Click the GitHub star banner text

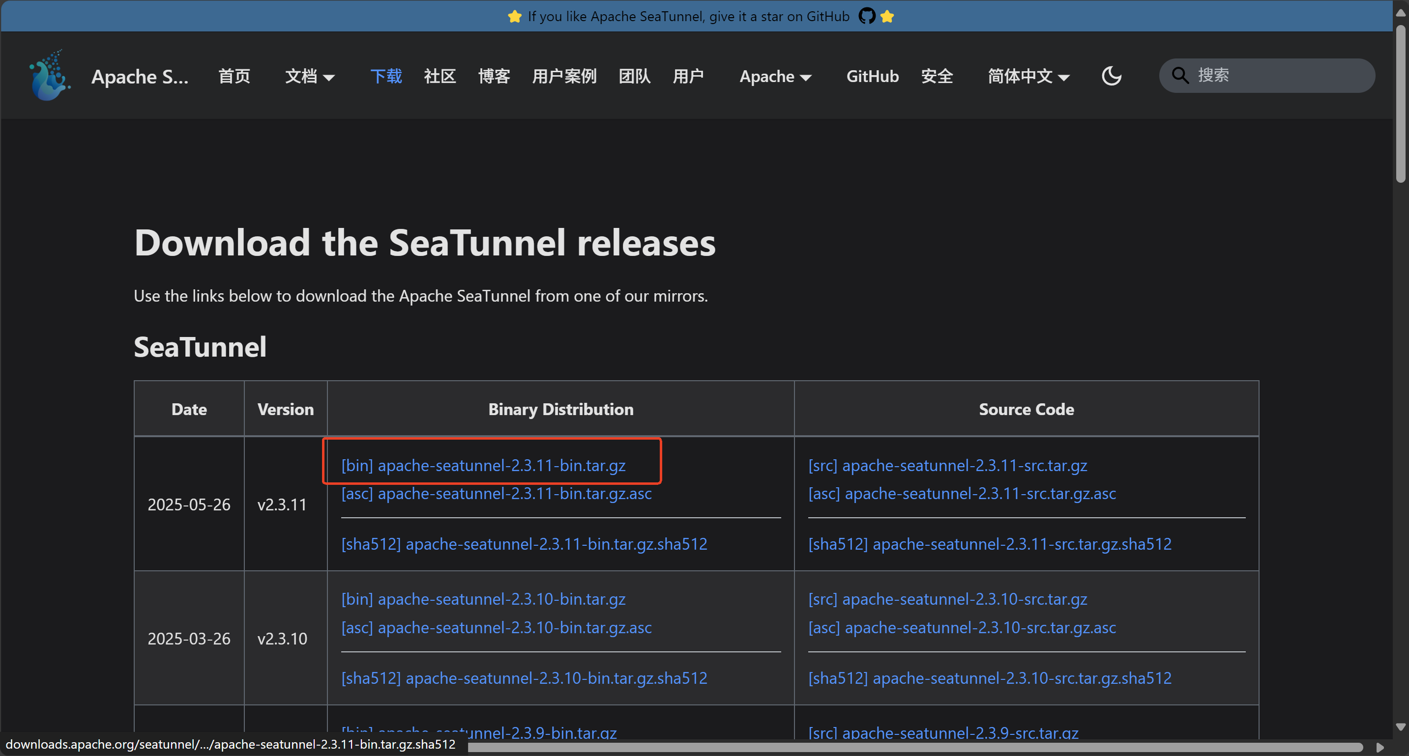pyautogui.click(x=688, y=16)
